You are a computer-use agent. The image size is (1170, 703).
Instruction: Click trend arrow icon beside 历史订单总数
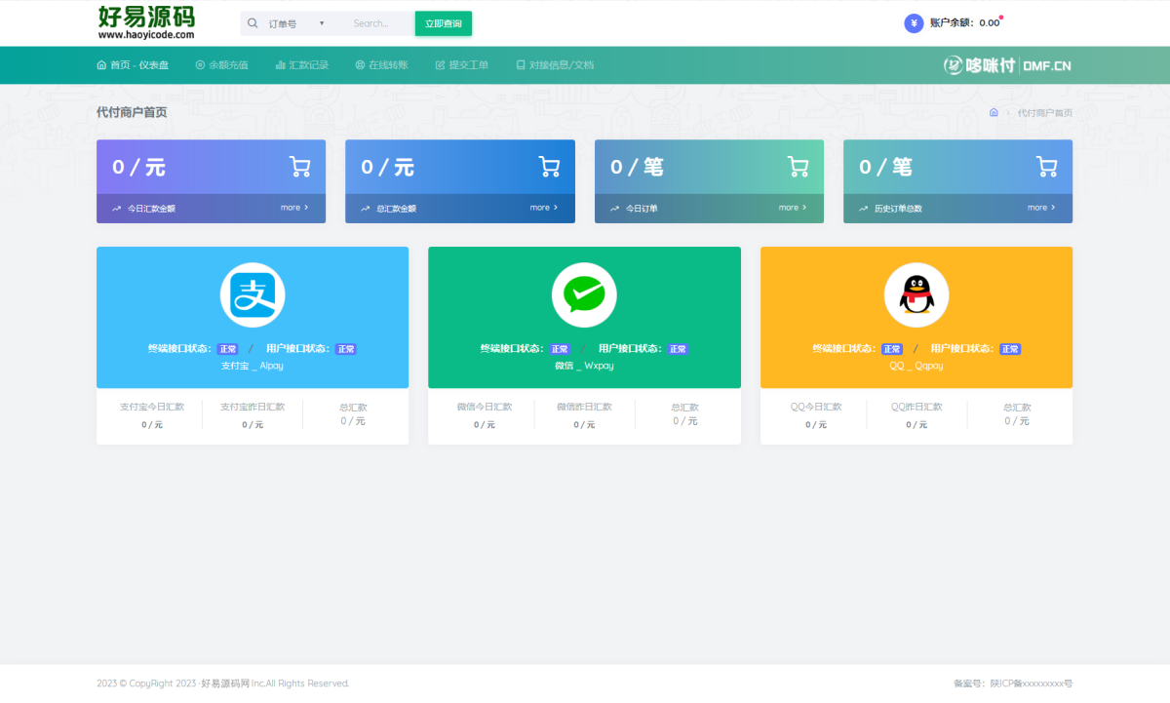[x=864, y=209]
